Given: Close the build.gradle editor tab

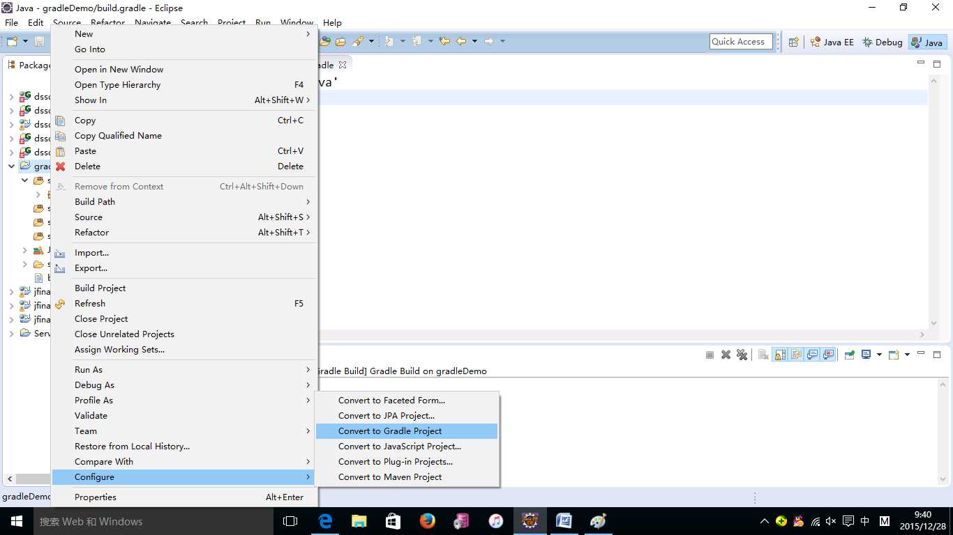Looking at the screenshot, I should (x=342, y=65).
